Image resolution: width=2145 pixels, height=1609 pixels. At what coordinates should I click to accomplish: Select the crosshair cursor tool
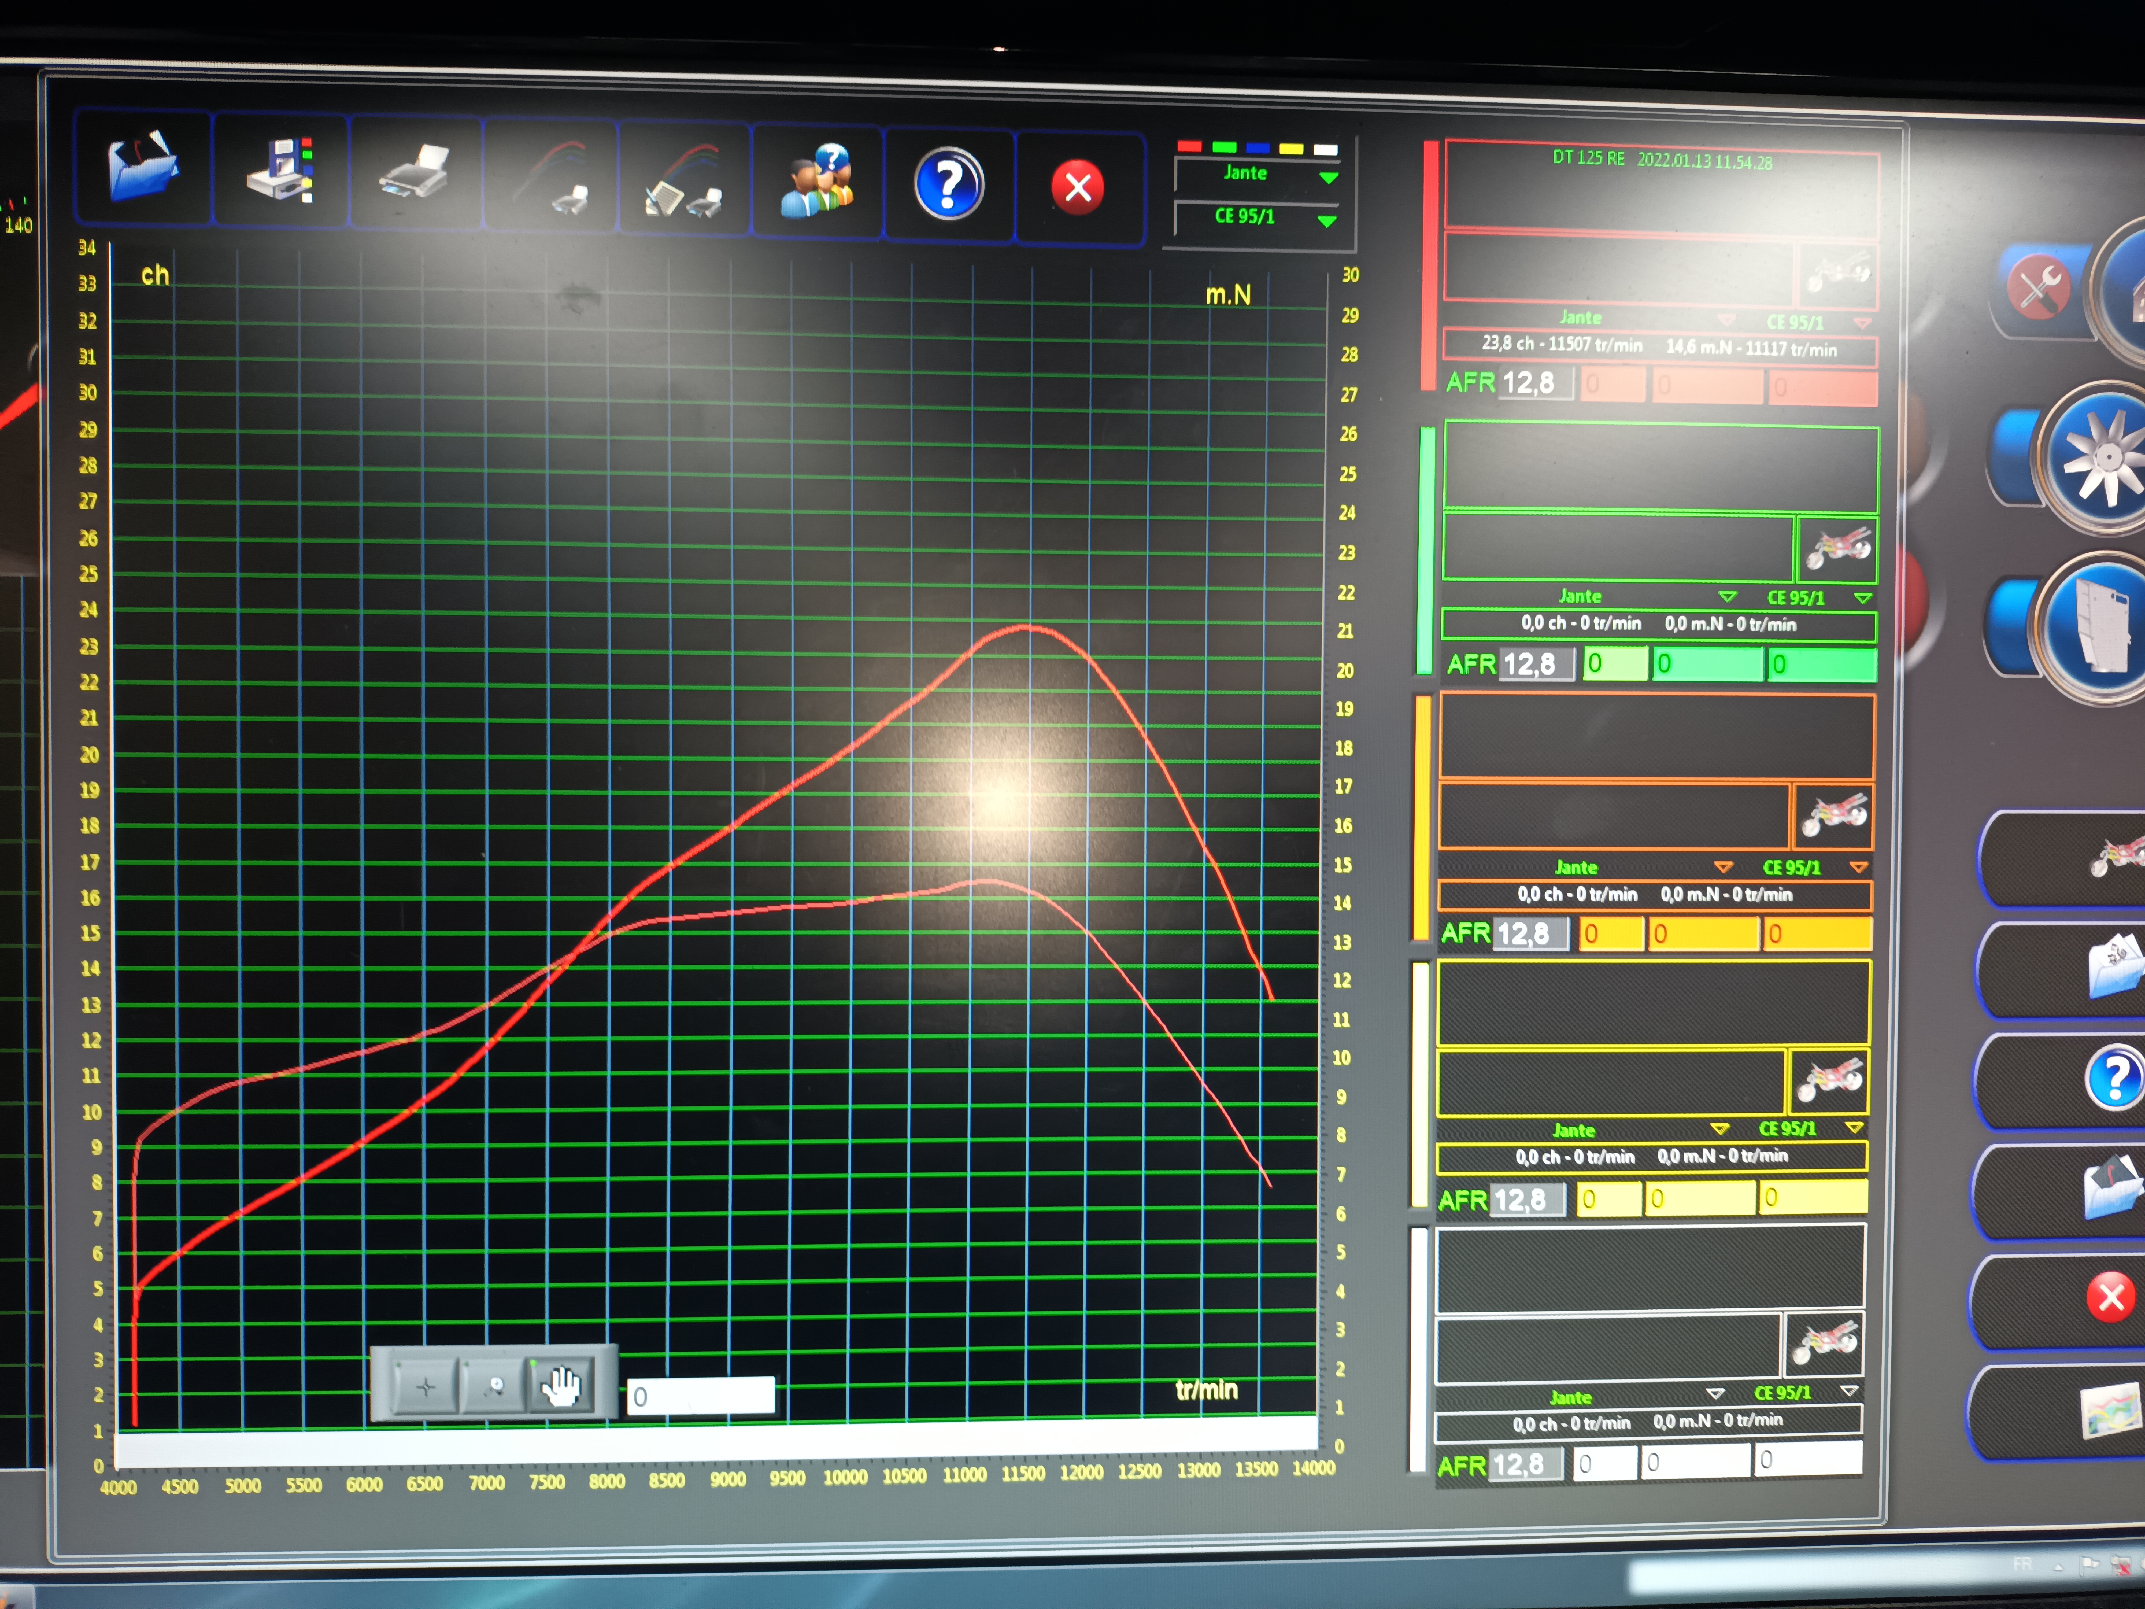[426, 1387]
